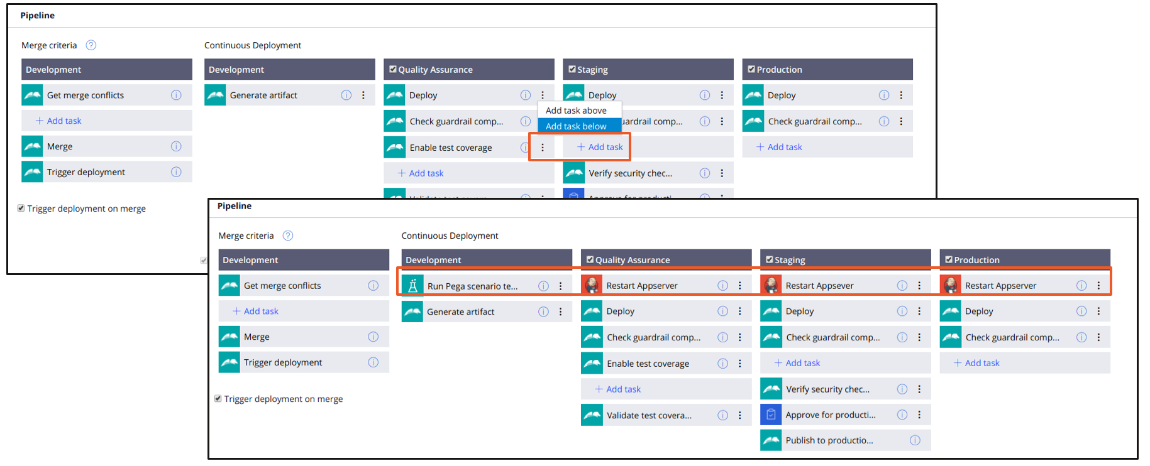The width and height of the screenshot is (1150, 466).
Task: Select Add task above from context menu
Action: (x=576, y=111)
